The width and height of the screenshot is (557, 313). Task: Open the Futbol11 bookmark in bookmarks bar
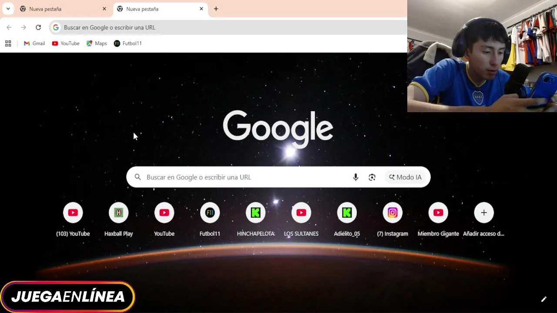128,43
